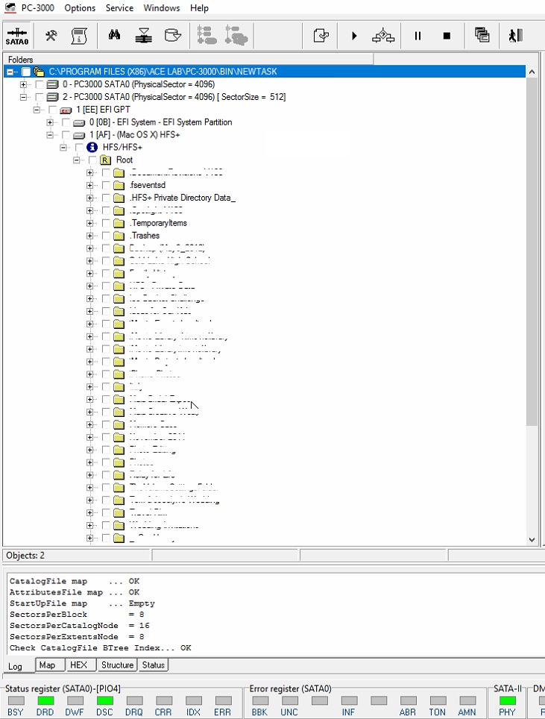
Task: Switch to the Status tab
Action: point(153,665)
